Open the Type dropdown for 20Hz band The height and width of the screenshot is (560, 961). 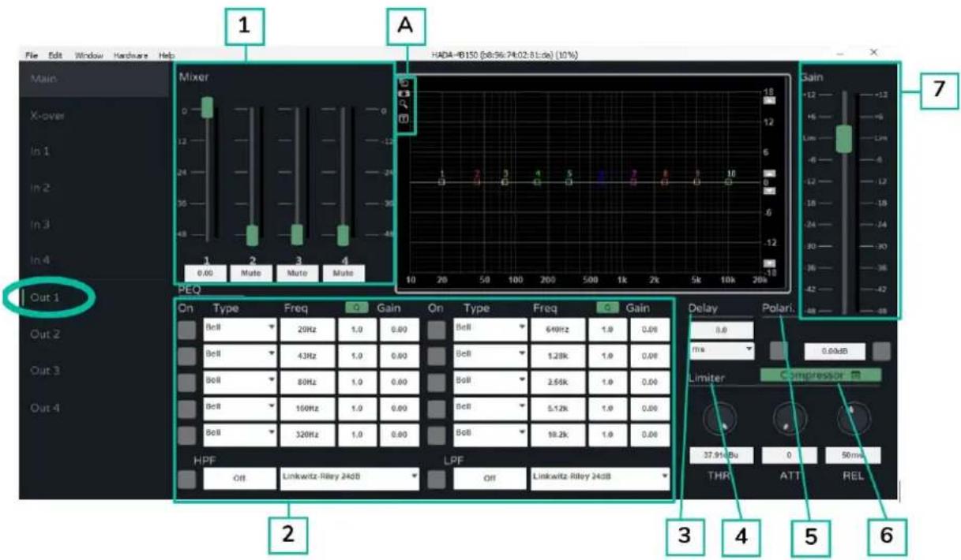(239, 330)
